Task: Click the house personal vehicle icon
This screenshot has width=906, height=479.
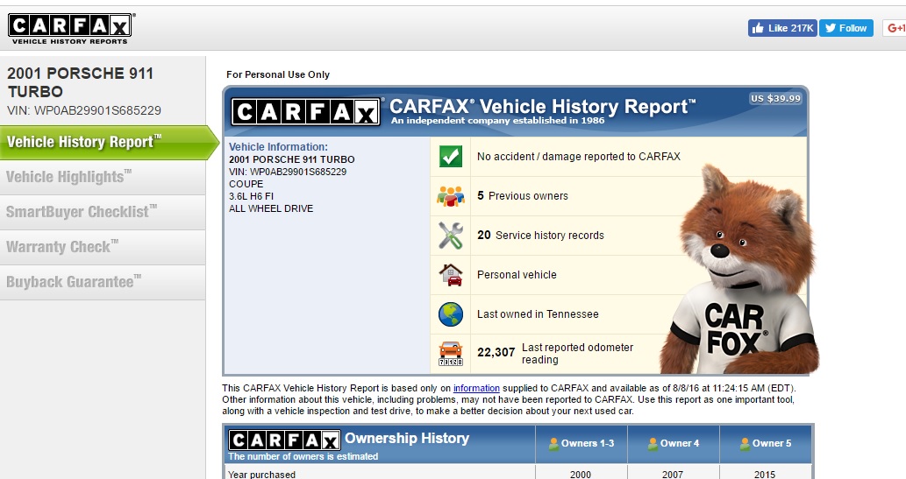Action: coord(450,275)
